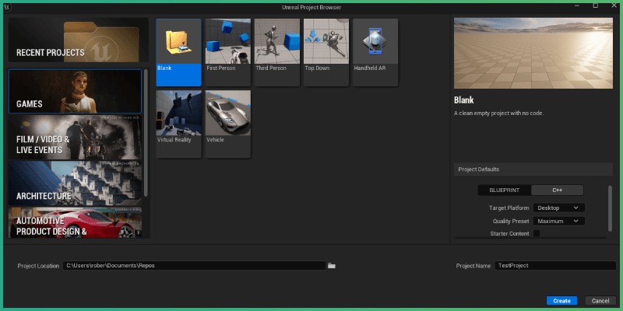Viewport: 623px width, 311px height.
Task: Maximize the Project Browser window
Action: [595, 5]
